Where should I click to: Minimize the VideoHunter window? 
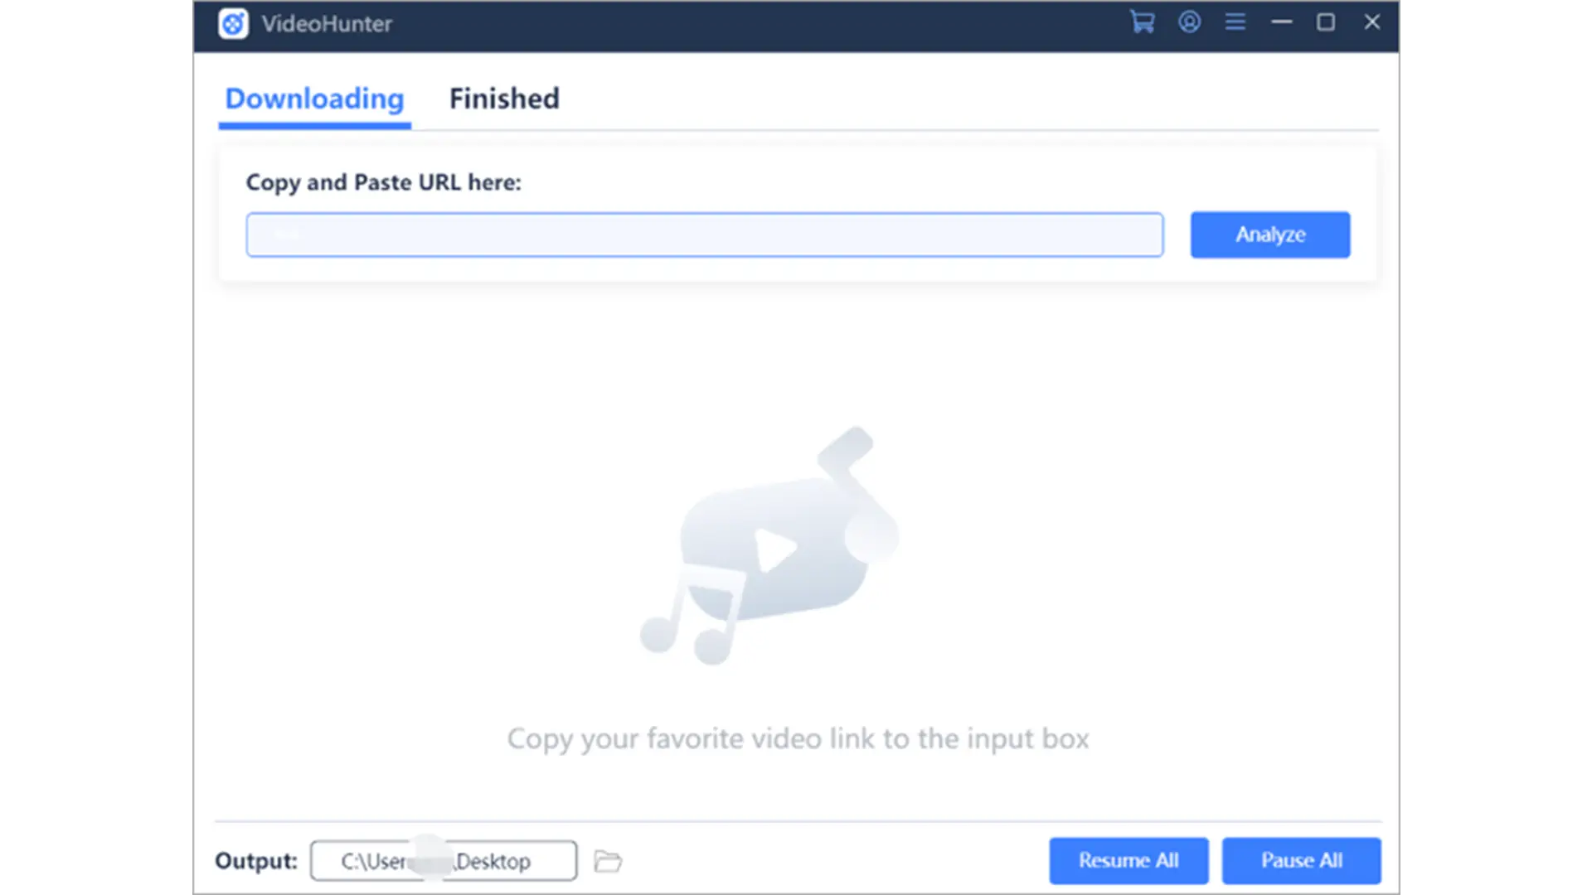tap(1281, 23)
